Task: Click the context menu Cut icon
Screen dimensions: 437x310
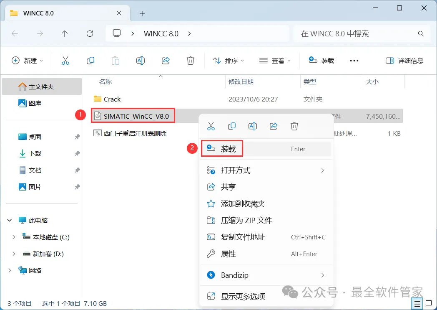Action: (x=211, y=126)
